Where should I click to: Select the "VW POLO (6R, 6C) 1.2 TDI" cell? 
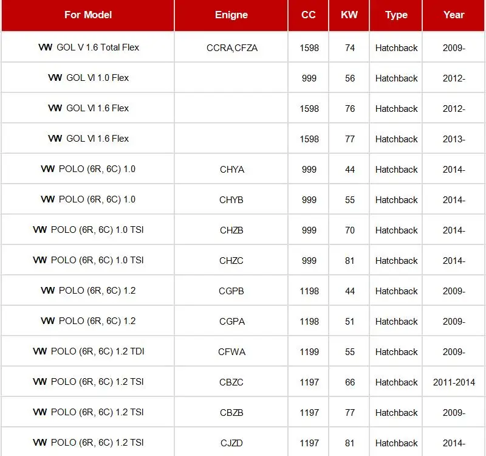[88, 351]
